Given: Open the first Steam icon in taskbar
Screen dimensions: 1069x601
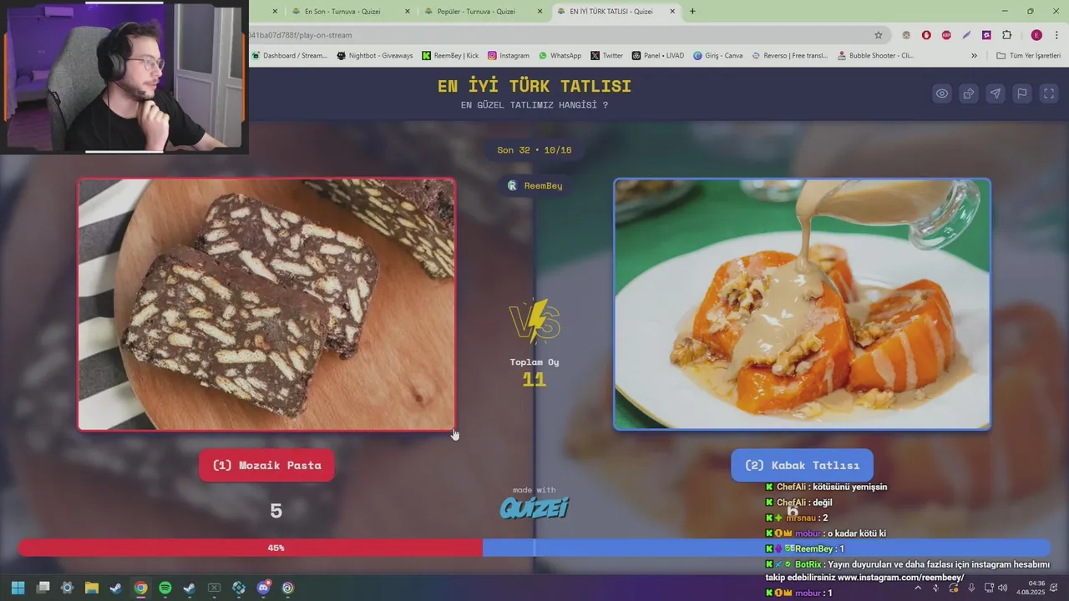Looking at the screenshot, I should click(116, 588).
